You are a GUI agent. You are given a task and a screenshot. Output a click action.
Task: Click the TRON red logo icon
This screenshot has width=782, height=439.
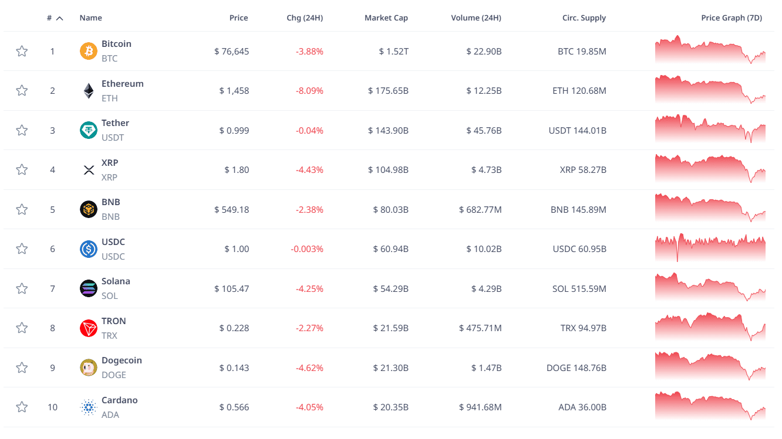pos(88,328)
